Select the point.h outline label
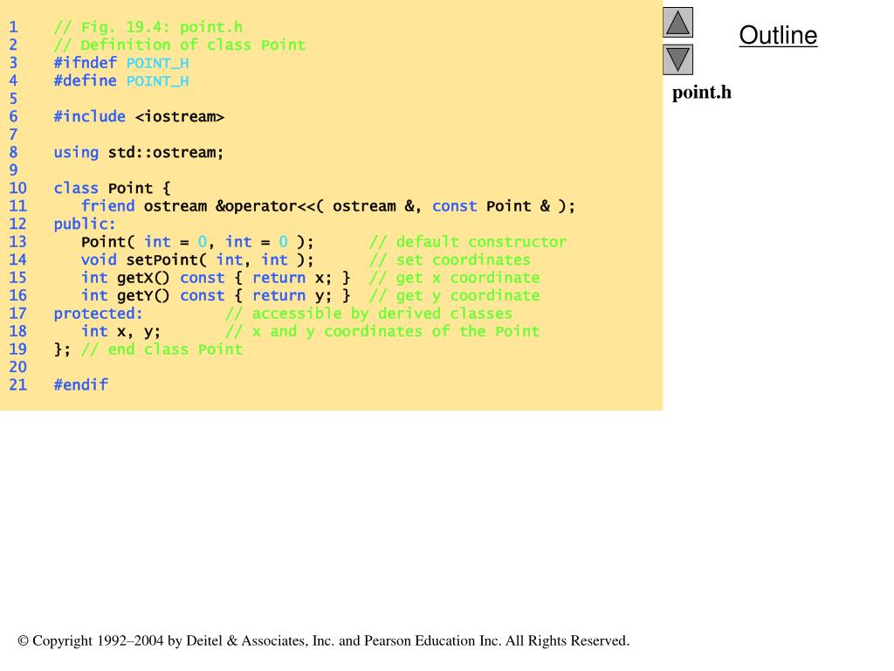The height and width of the screenshot is (671, 894). (701, 93)
